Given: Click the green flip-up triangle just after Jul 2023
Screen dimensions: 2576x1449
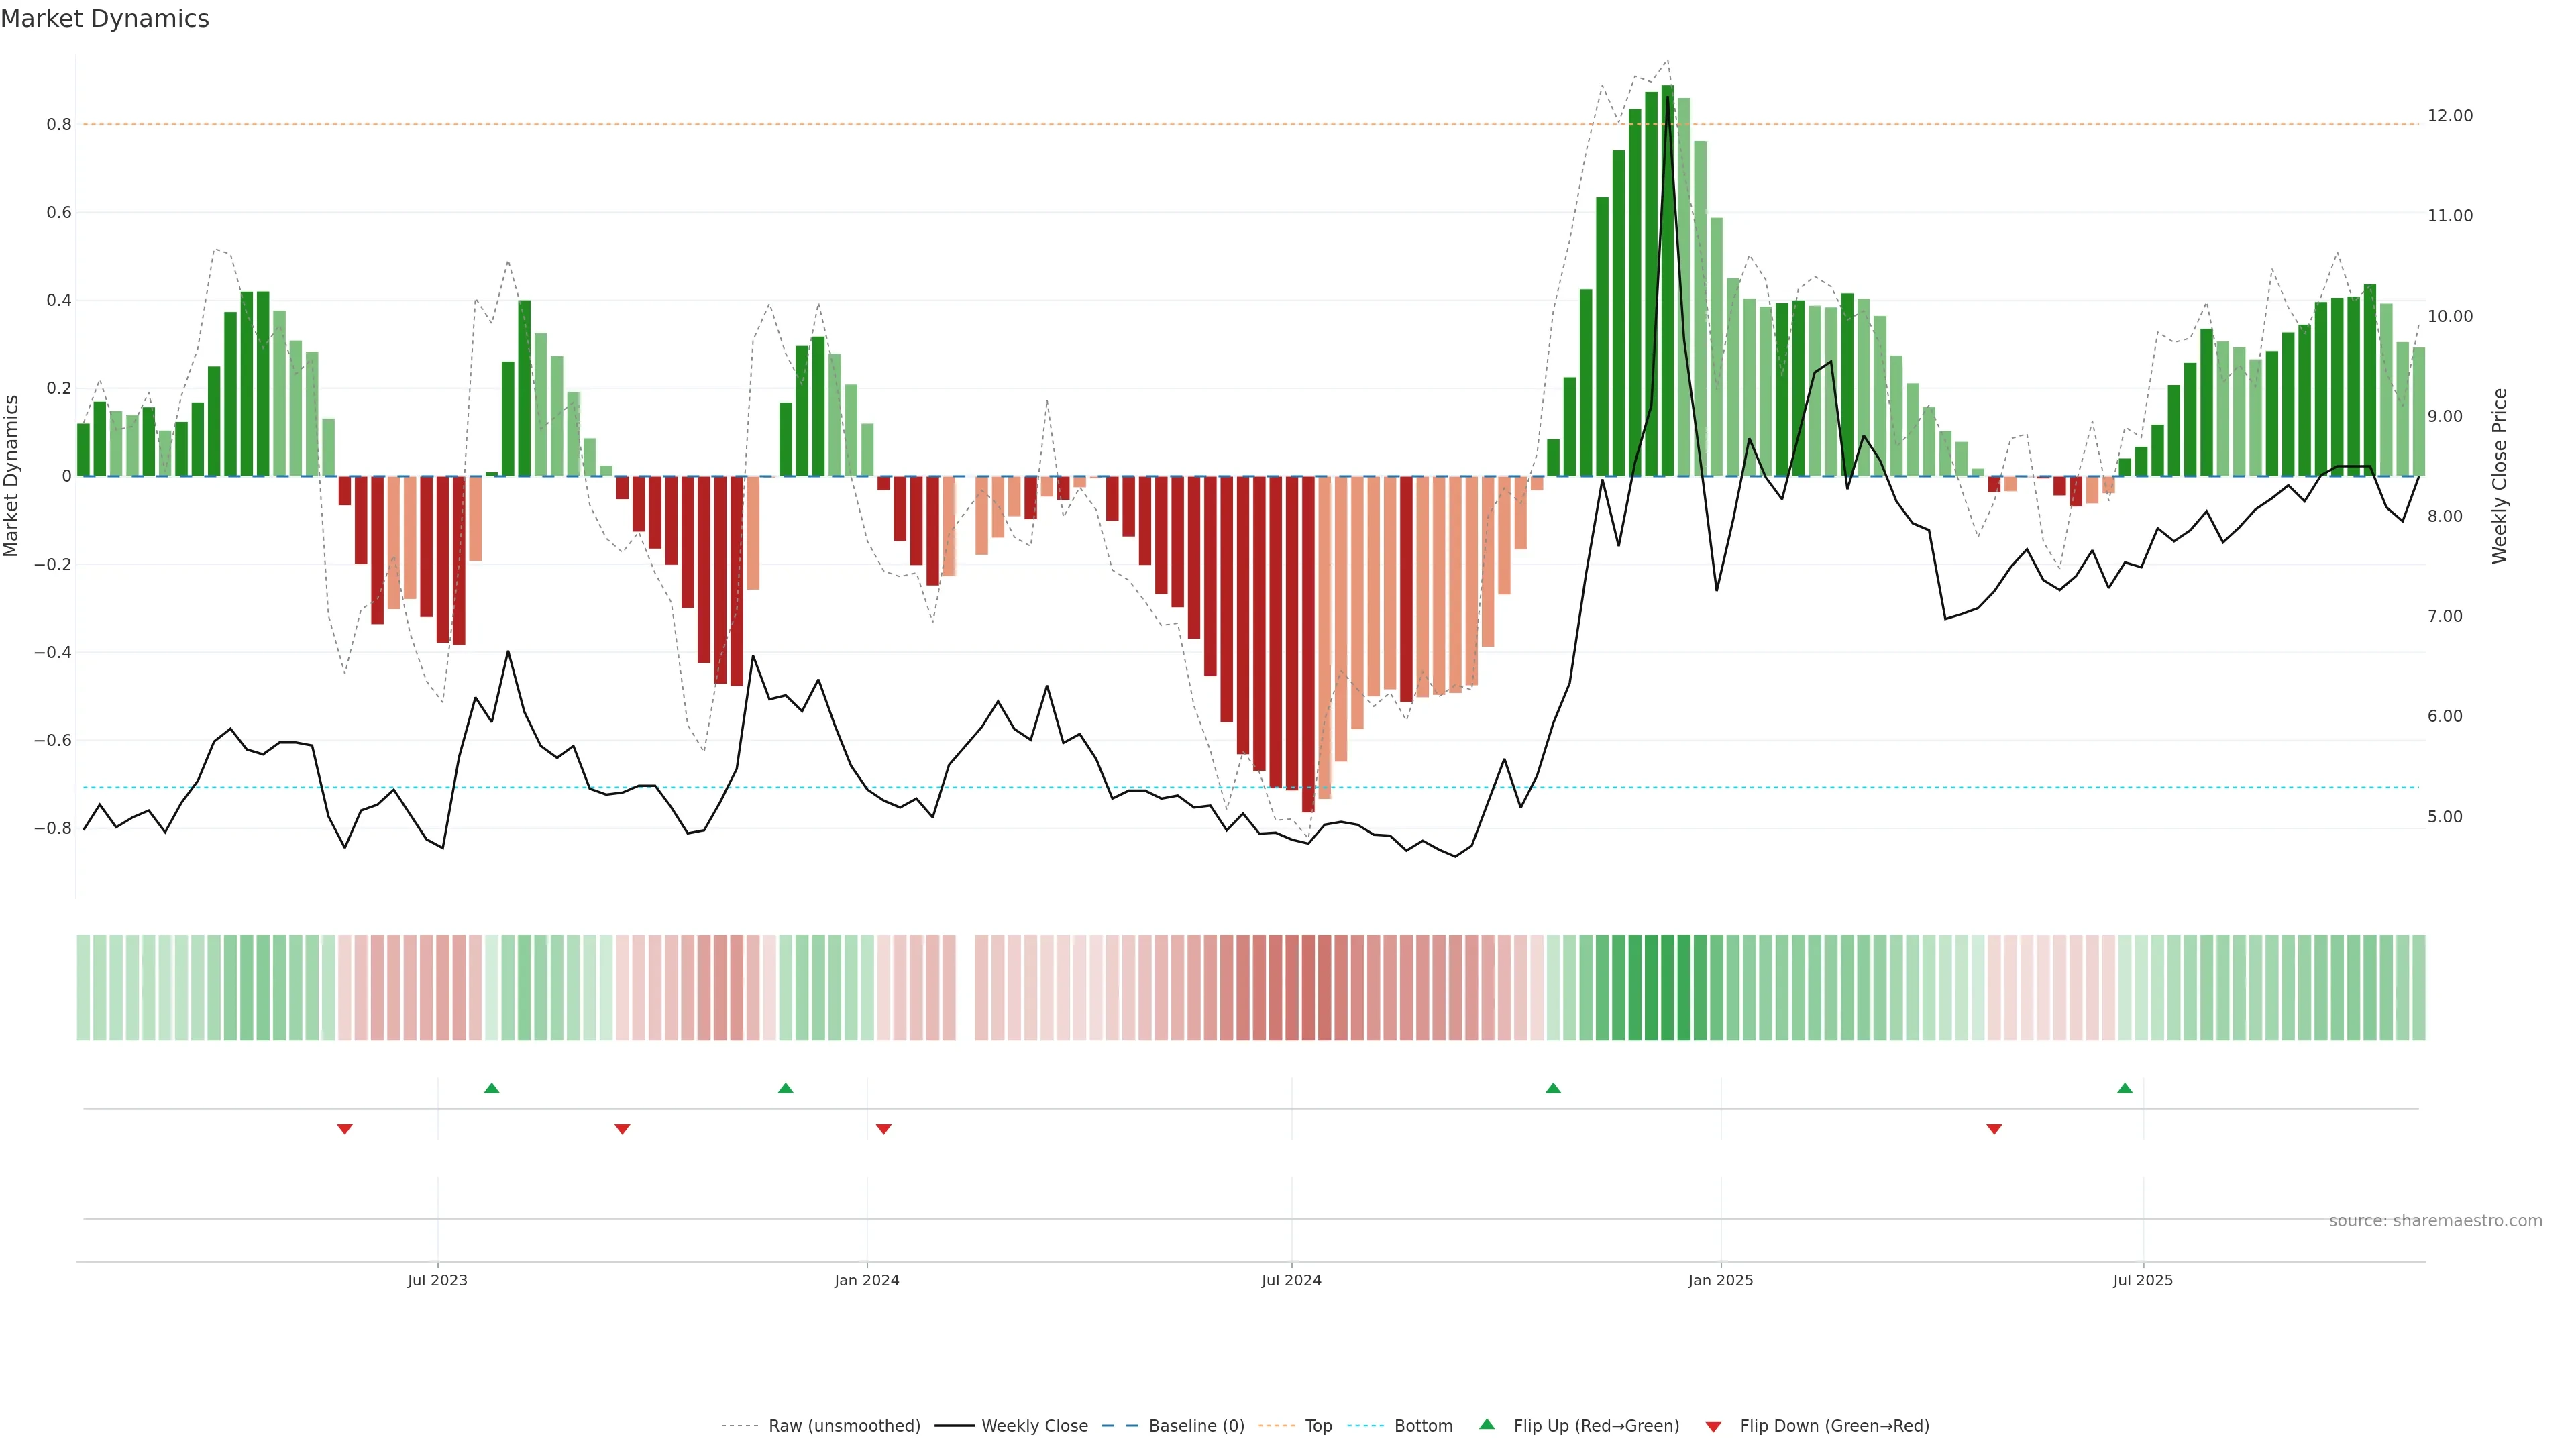Looking at the screenshot, I should tap(491, 1088).
